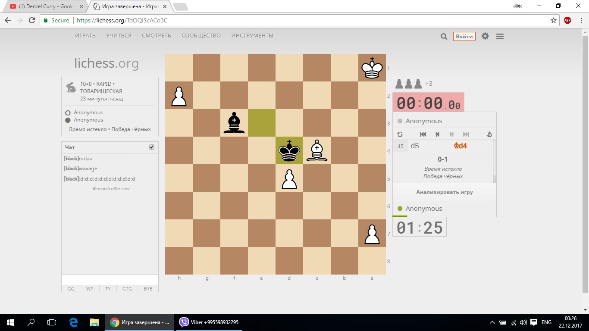Open the lichess search magnifier
The height and width of the screenshot is (331, 589).
[x=444, y=37]
